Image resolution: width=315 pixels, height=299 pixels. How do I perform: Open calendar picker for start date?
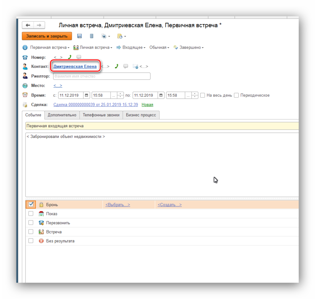86,95
